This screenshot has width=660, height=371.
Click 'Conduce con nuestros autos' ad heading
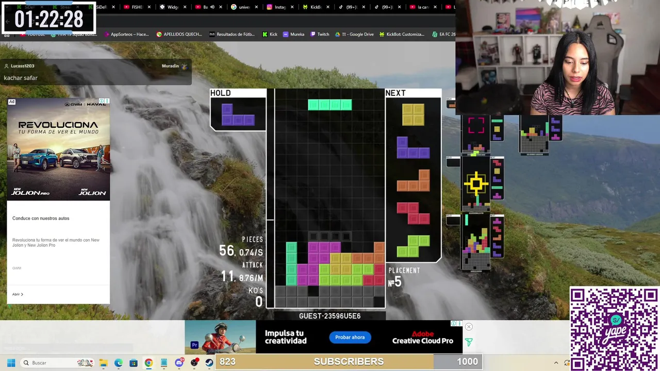(41, 218)
